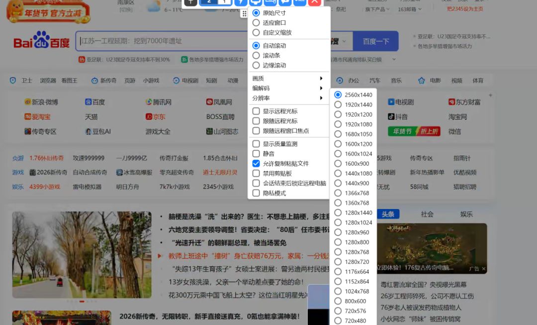Open the 东方财富 shortcut

point(464,102)
